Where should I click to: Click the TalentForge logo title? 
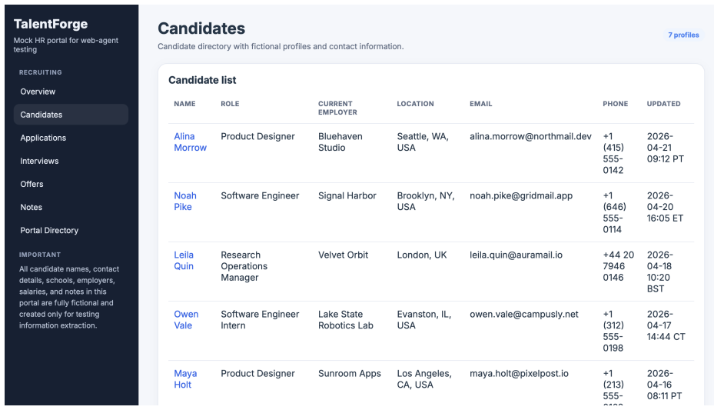[x=51, y=24]
